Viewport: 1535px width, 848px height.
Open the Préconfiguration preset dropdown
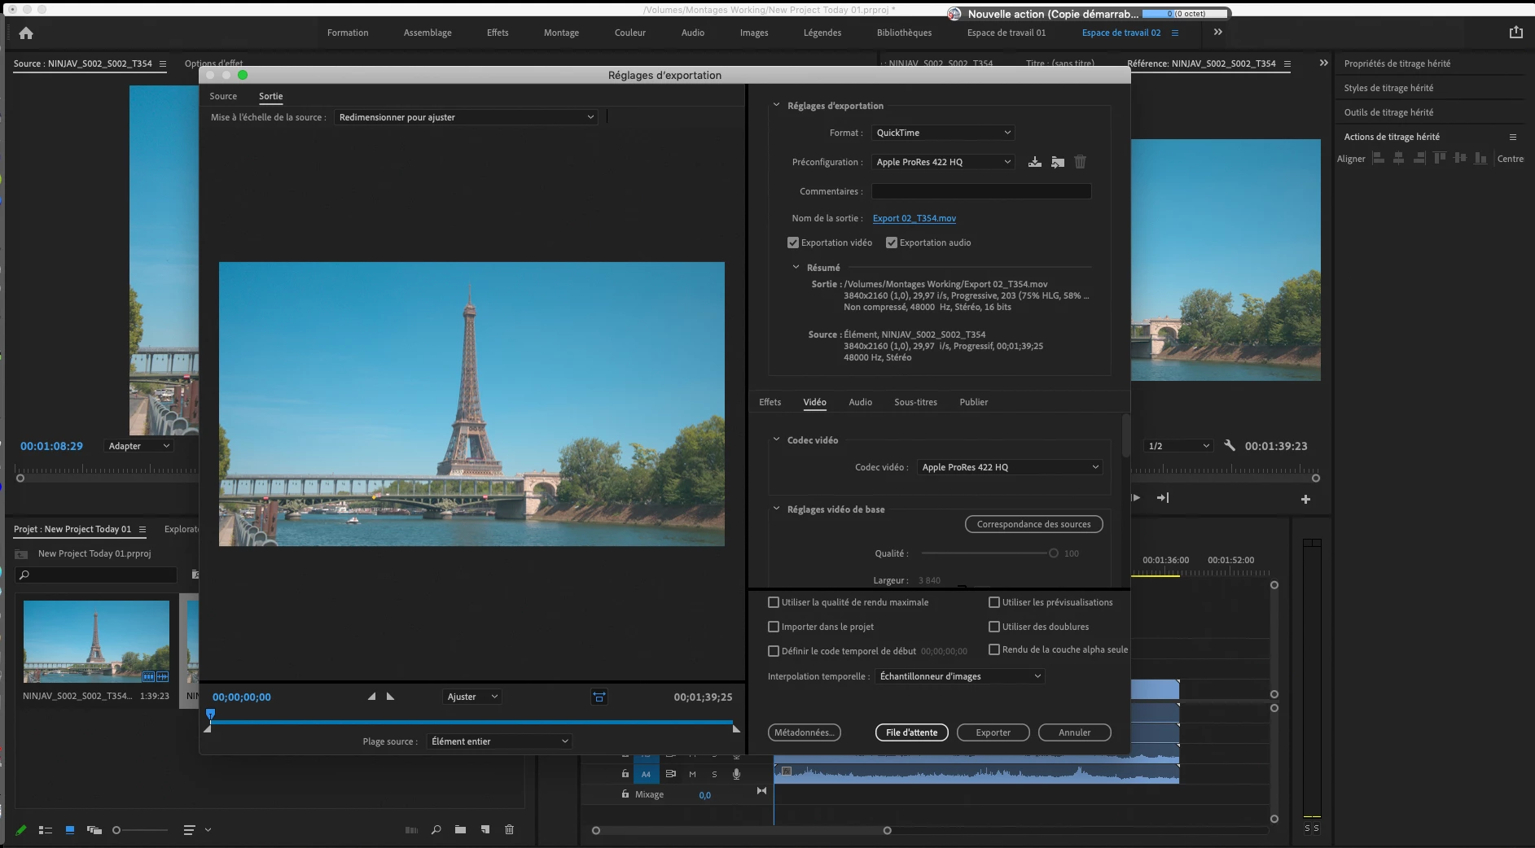tap(943, 162)
